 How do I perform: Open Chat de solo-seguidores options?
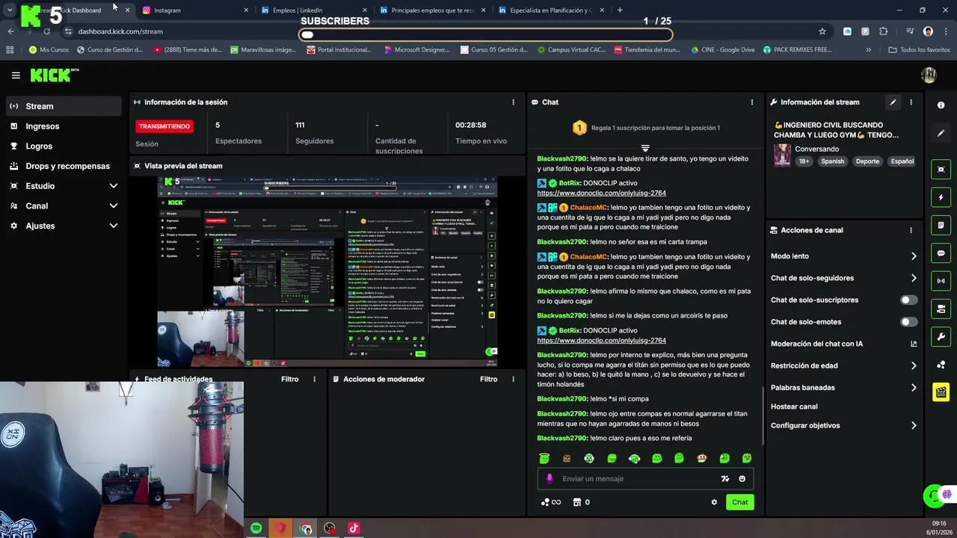pyautogui.click(x=844, y=278)
